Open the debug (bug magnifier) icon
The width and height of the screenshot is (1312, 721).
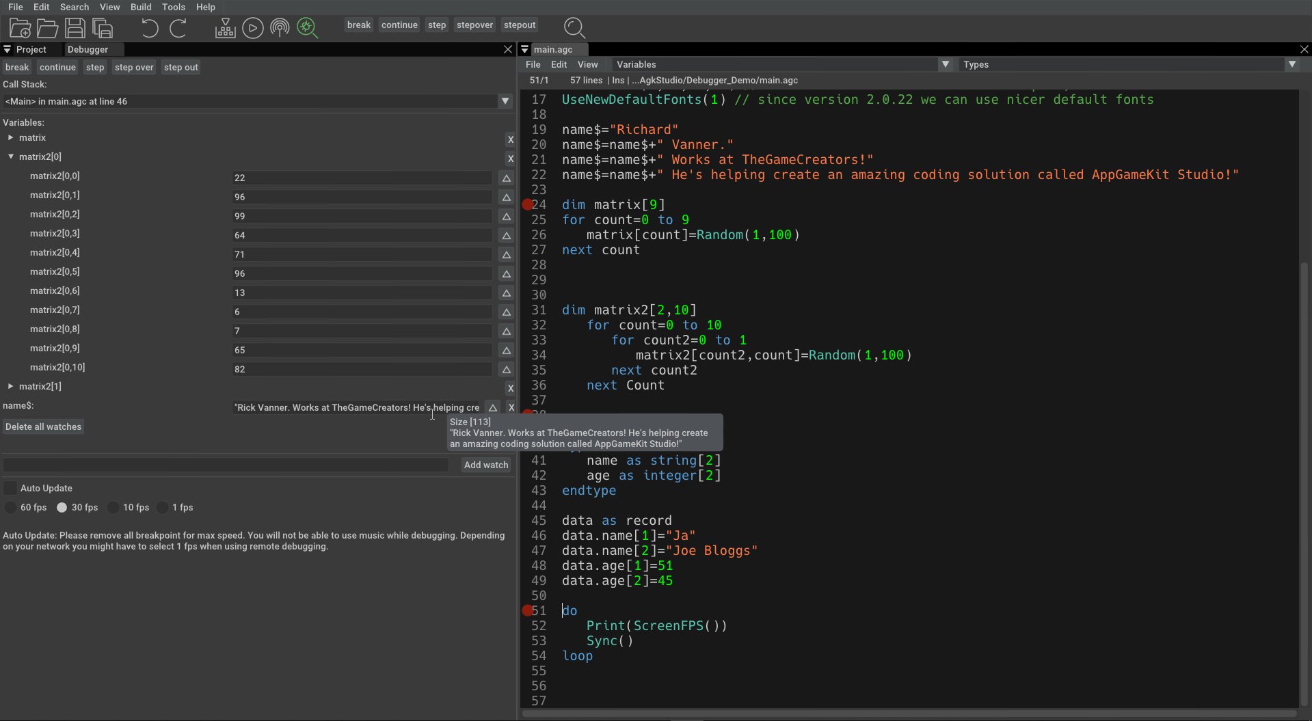(x=307, y=28)
